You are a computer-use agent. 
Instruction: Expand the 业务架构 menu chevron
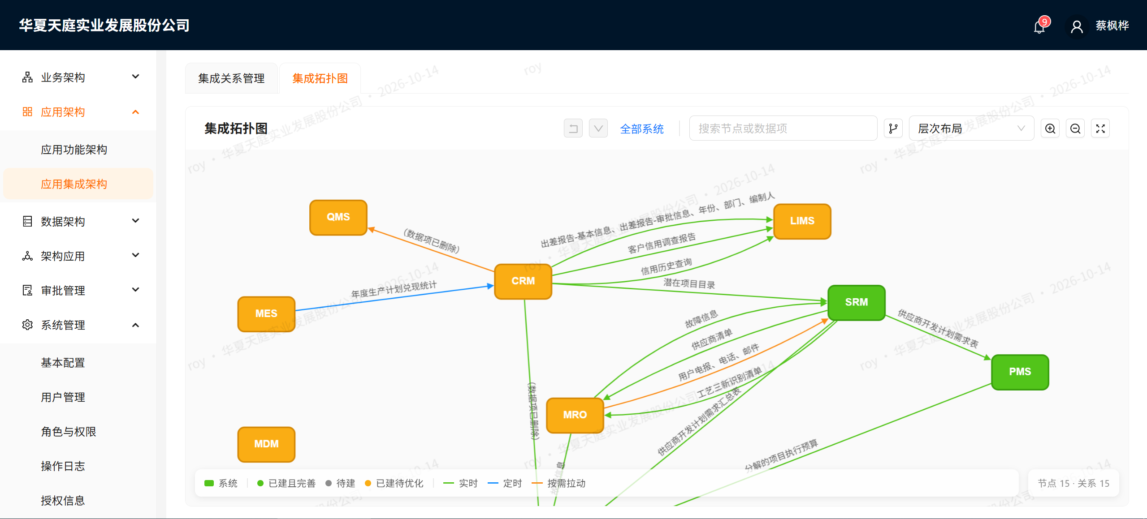(135, 77)
